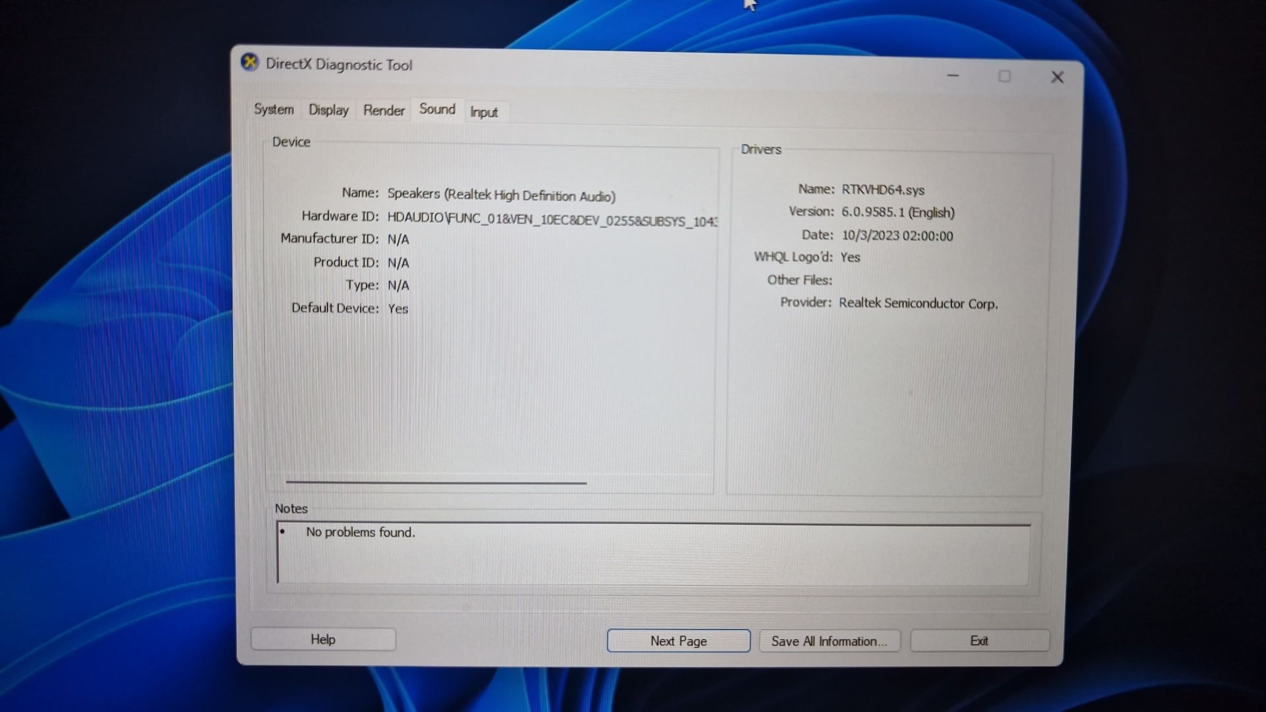Click the Notes box with 'No problems found.'

653,554
